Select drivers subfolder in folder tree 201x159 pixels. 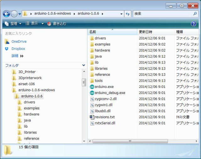(x=29, y=102)
